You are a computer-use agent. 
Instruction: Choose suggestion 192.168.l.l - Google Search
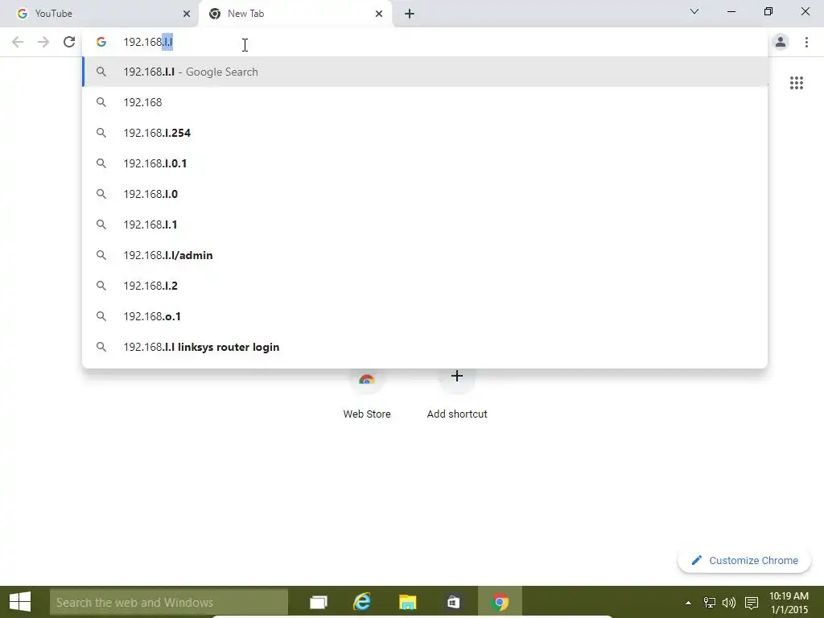(x=425, y=72)
